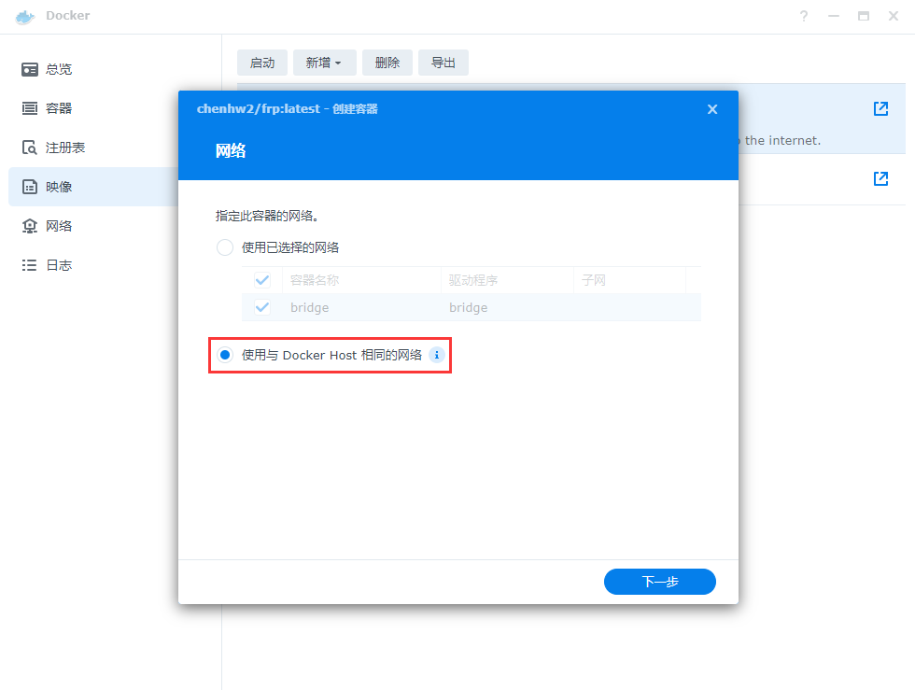
Task: Click the 下一步 next button
Action: pos(659,582)
